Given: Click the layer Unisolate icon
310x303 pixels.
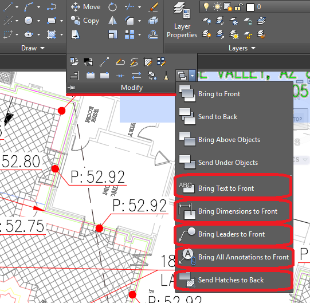Looking at the screenshot, I should point(220,35).
